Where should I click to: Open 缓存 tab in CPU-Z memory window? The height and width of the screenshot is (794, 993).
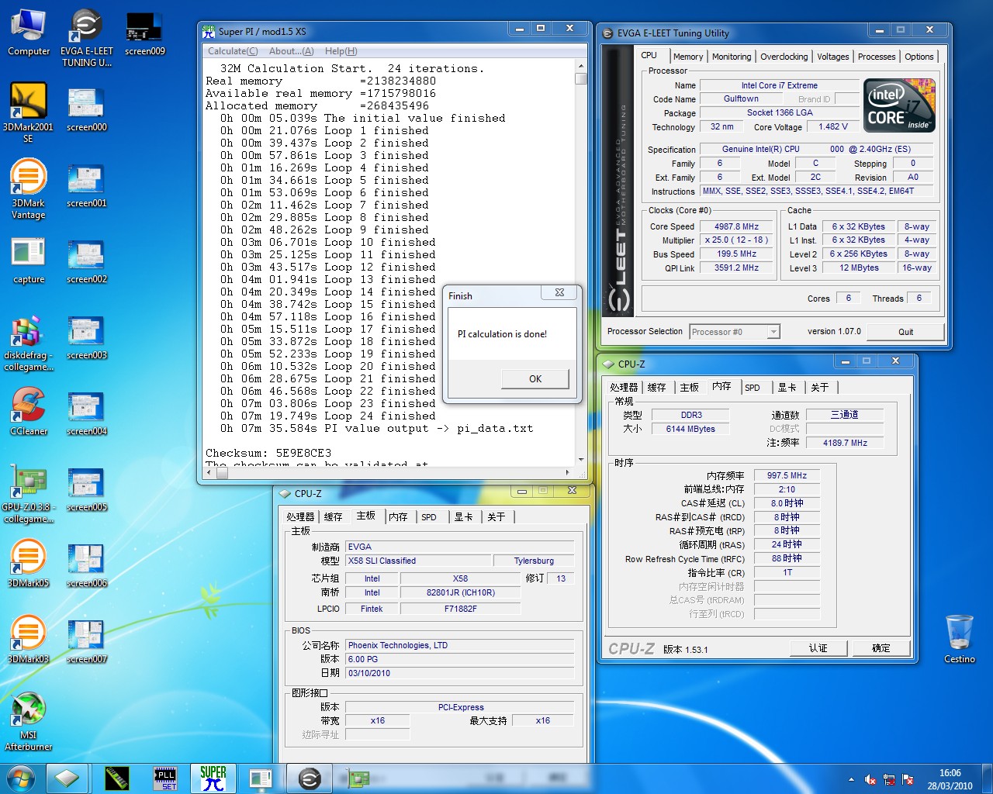coord(656,388)
